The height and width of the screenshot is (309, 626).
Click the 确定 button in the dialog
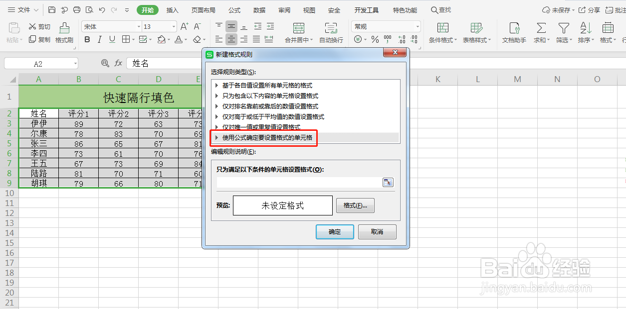[334, 232]
